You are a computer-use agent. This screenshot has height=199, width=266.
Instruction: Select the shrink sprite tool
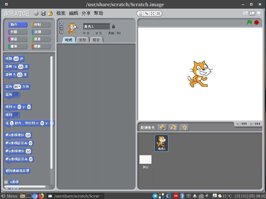point(158,13)
